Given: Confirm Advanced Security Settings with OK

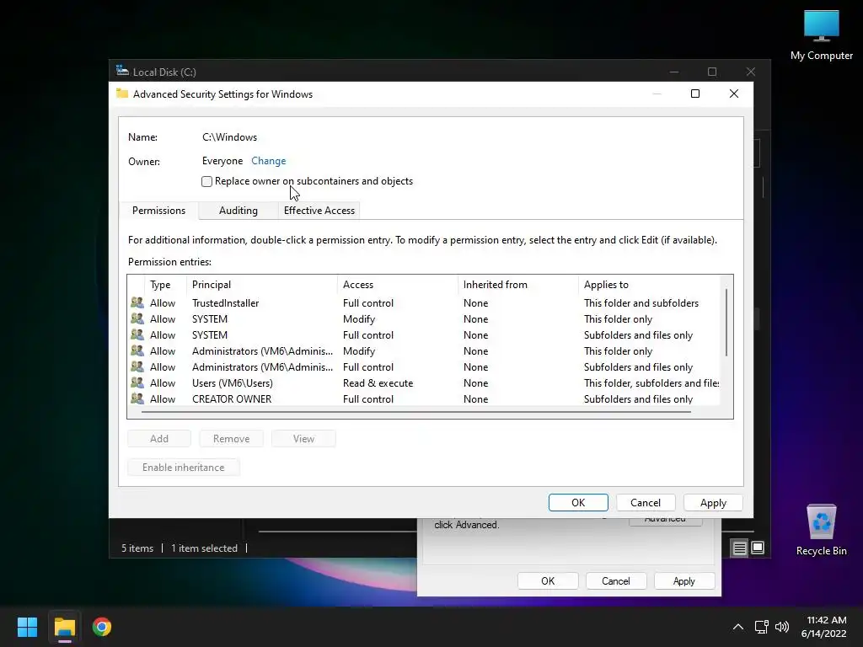Looking at the screenshot, I should click(578, 502).
